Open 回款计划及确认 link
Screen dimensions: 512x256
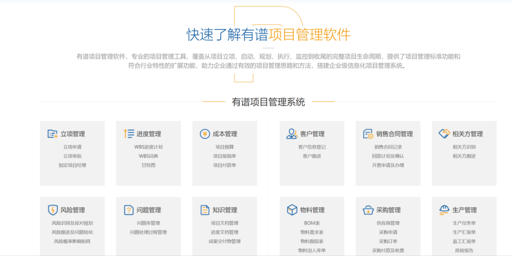point(388,156)
